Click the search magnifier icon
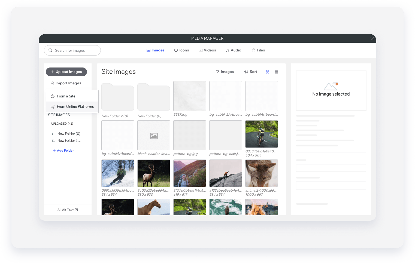 50,50
